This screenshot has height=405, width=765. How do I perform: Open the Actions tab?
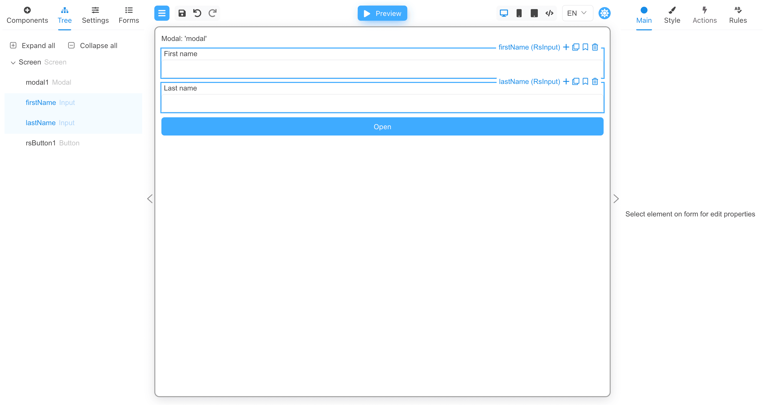click(705, 15)
